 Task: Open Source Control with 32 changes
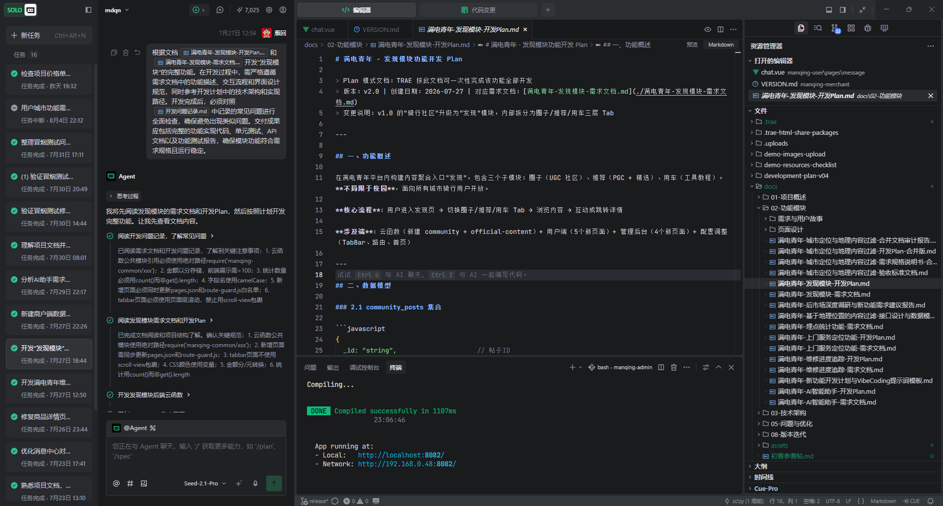(835, 28)
